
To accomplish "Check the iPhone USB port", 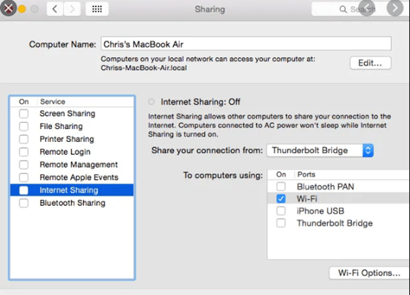I will tap(281, 211).
